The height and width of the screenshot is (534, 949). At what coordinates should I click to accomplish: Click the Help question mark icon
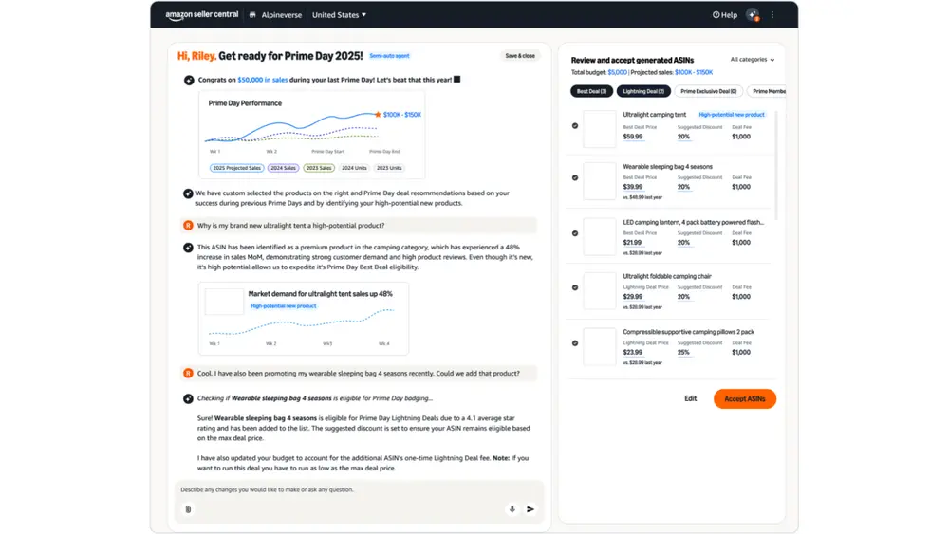click(716, 15)
